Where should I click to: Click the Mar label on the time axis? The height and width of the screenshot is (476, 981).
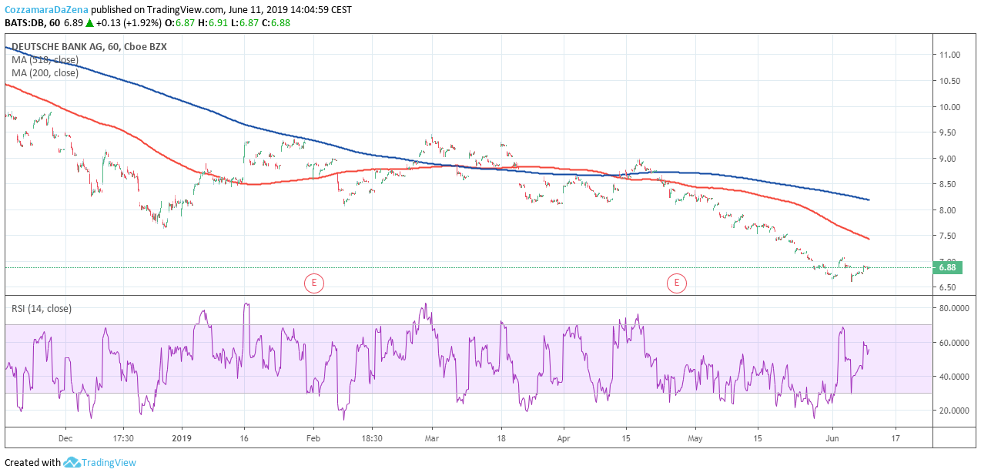click(432, 439)
